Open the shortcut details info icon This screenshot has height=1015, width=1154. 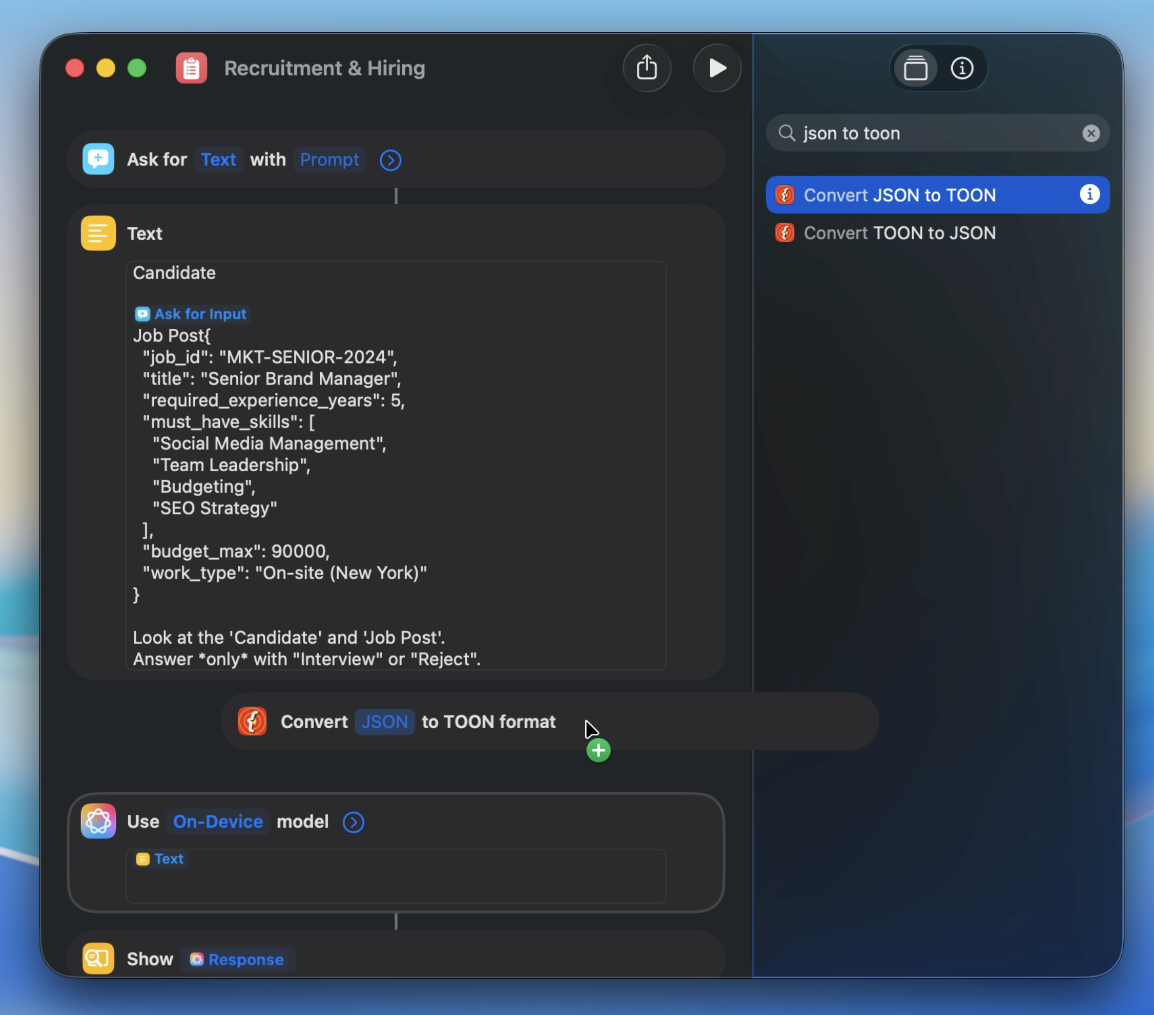click(961, 68)
